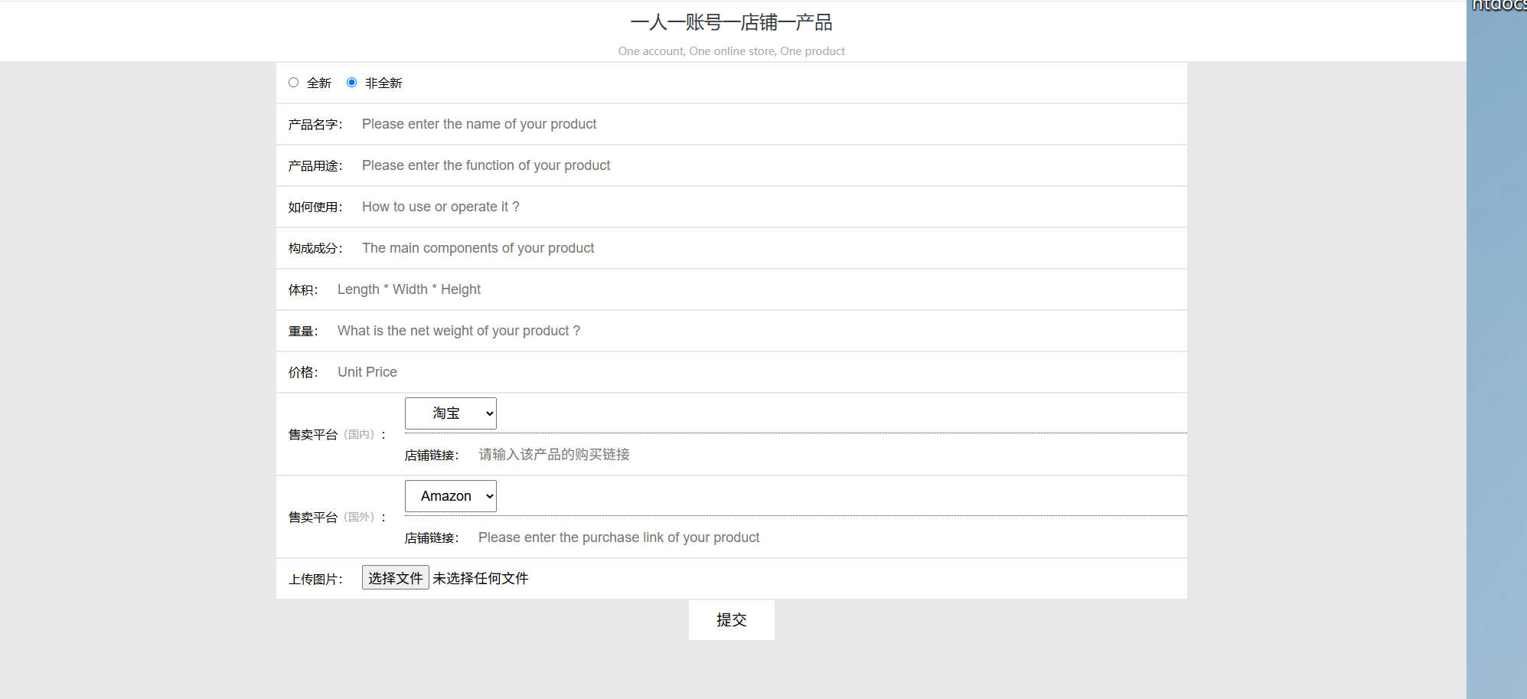Select the 全新 radio button
This screenshot has height=699, width=1527.
coord(293,83)
